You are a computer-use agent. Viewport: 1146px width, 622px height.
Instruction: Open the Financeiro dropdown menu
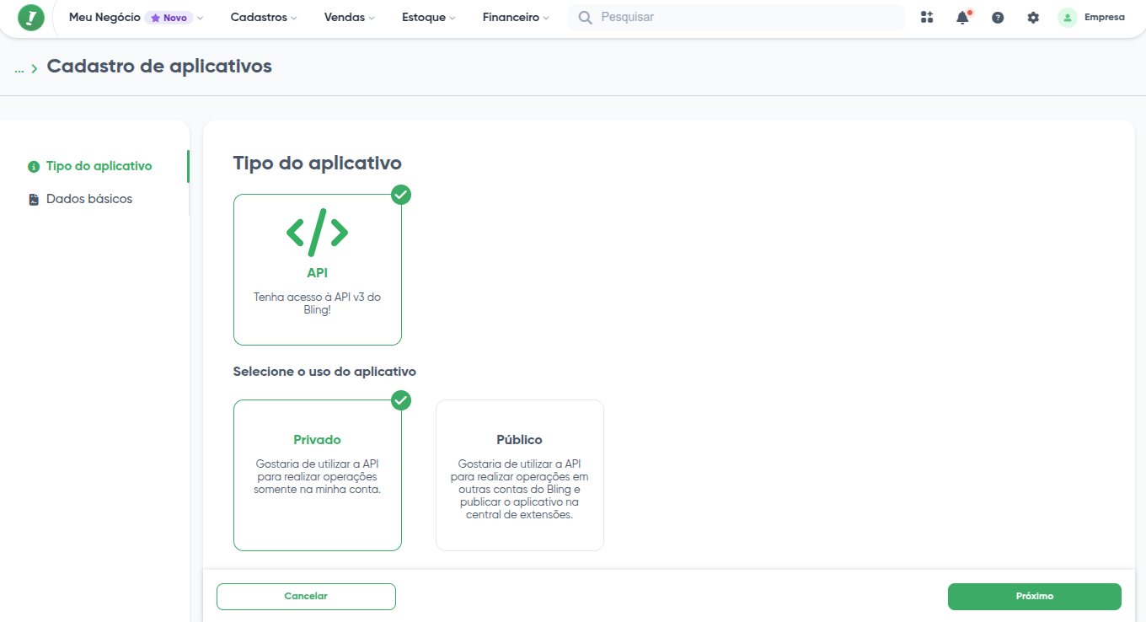click(x=516, y=18)
